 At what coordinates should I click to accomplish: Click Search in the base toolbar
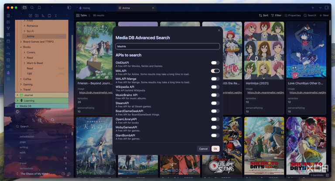pyautogui.click(x=310, y=15)
